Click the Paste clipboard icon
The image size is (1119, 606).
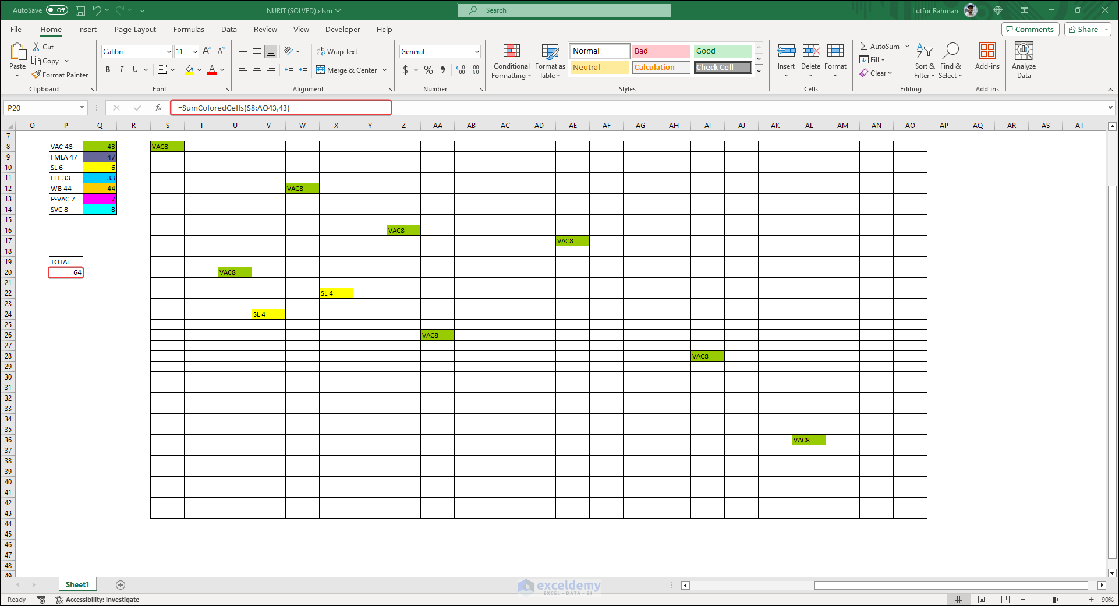pos(17,52)
